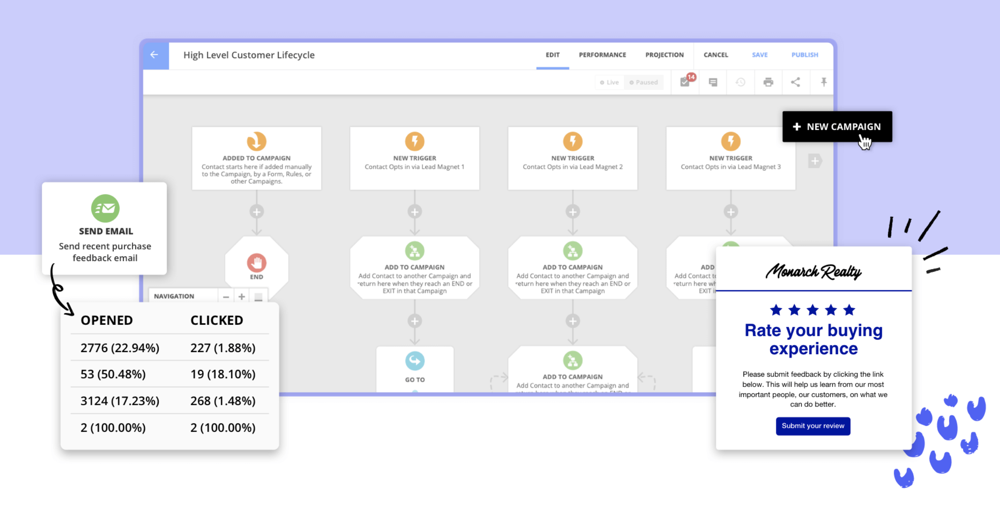
Task: Switch to the Performance tab
Action: click(602, 55)
